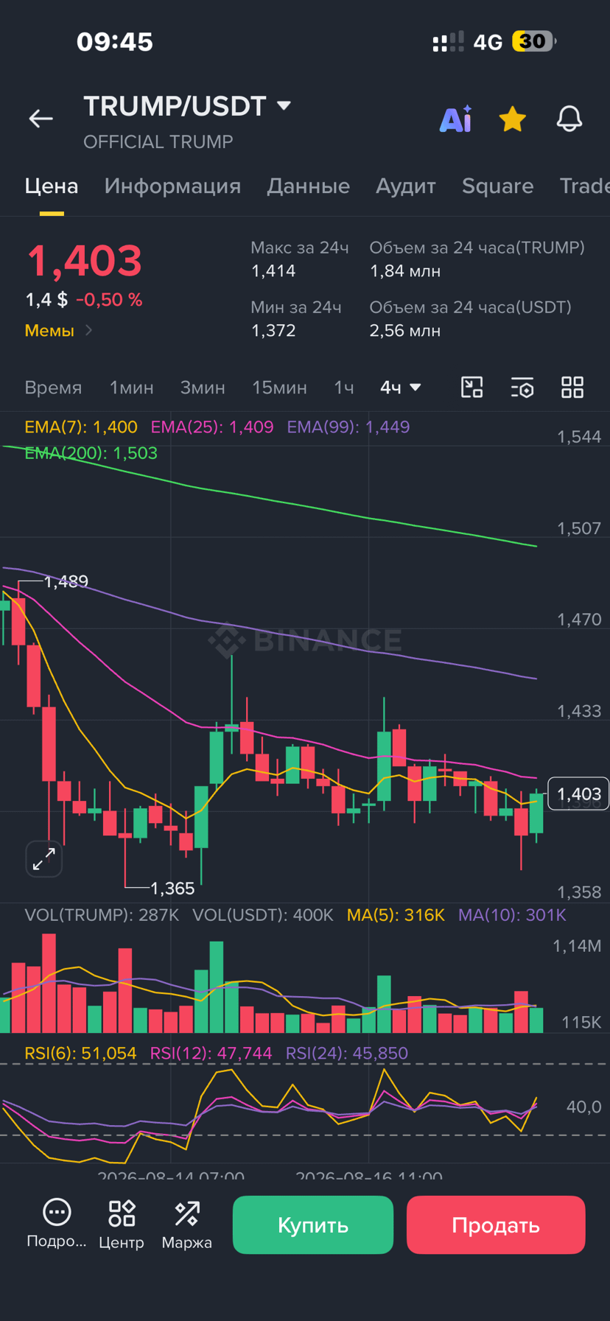Tap the RSI(6): 51,054 label

point(80,1054)
